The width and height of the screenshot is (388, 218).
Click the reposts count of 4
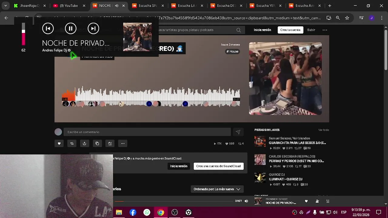[241, 144]
